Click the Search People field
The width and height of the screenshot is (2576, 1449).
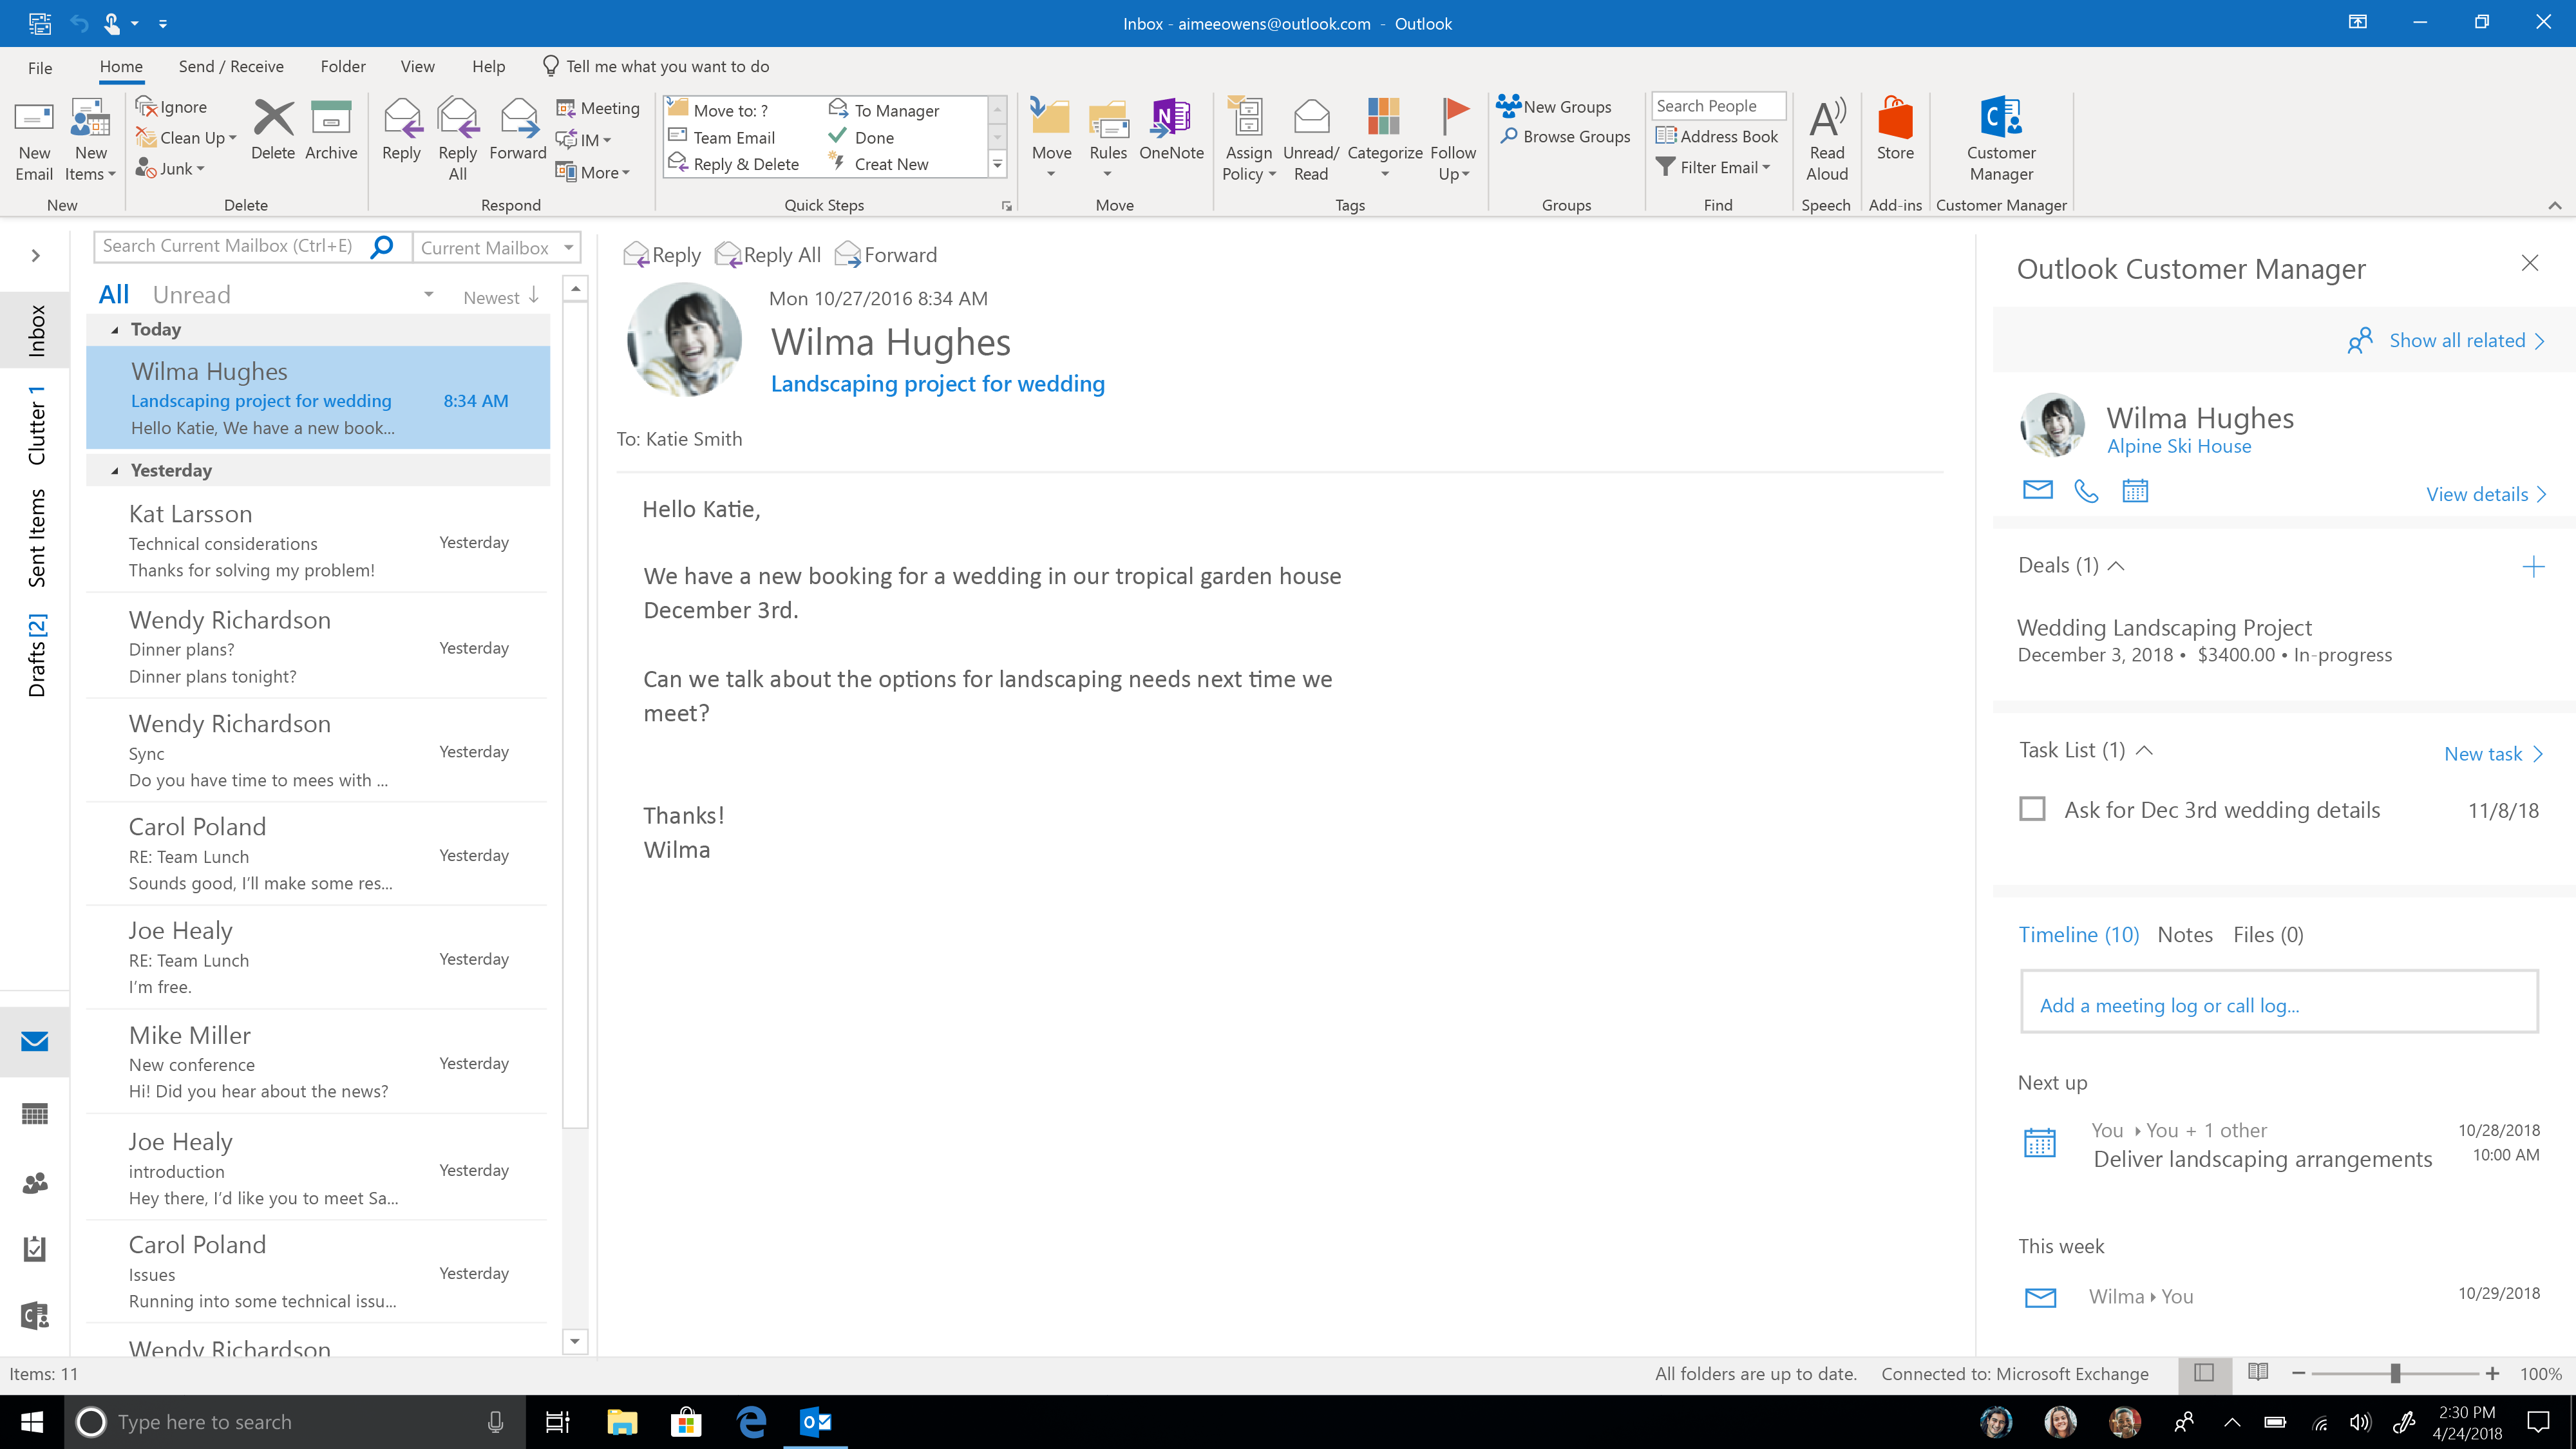click(1718, 106)
